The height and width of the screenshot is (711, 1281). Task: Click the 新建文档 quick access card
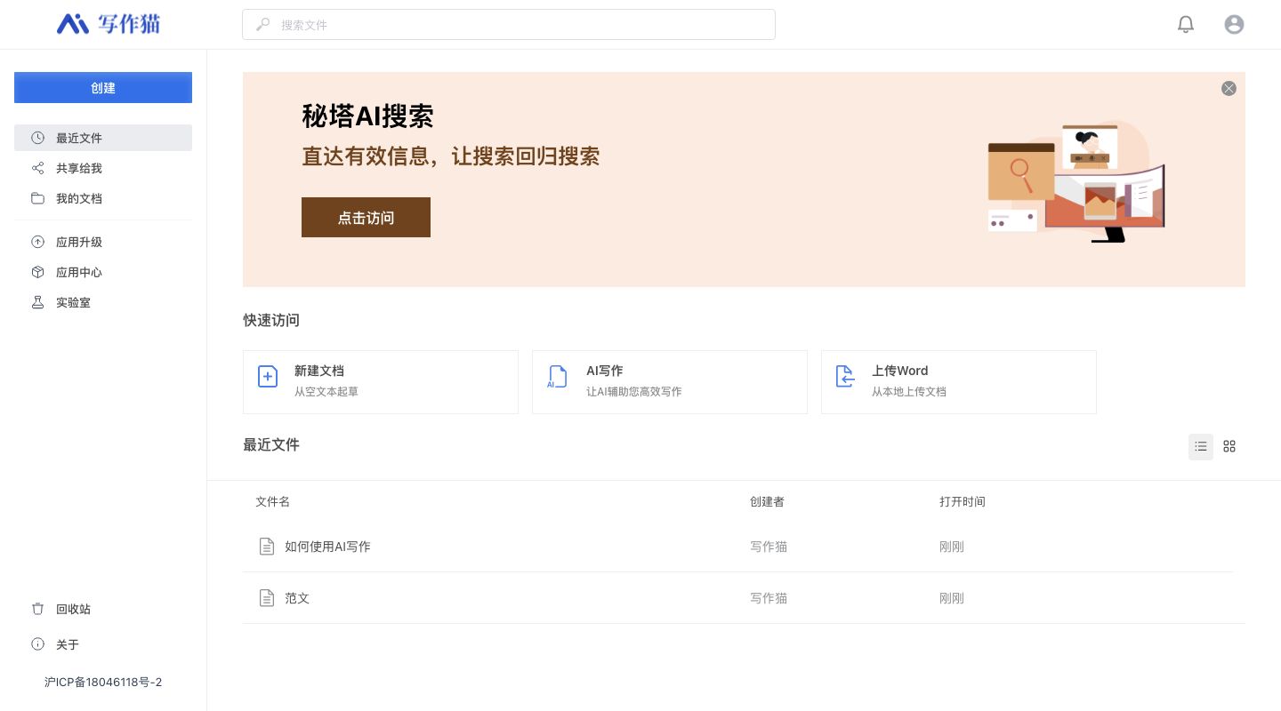(380, 381)
